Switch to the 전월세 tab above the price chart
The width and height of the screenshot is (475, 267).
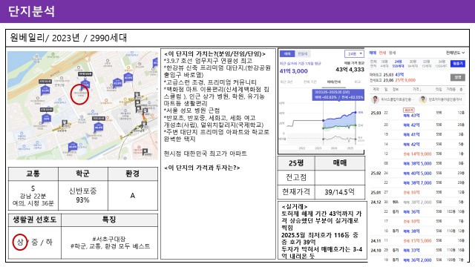pos(302,54)
